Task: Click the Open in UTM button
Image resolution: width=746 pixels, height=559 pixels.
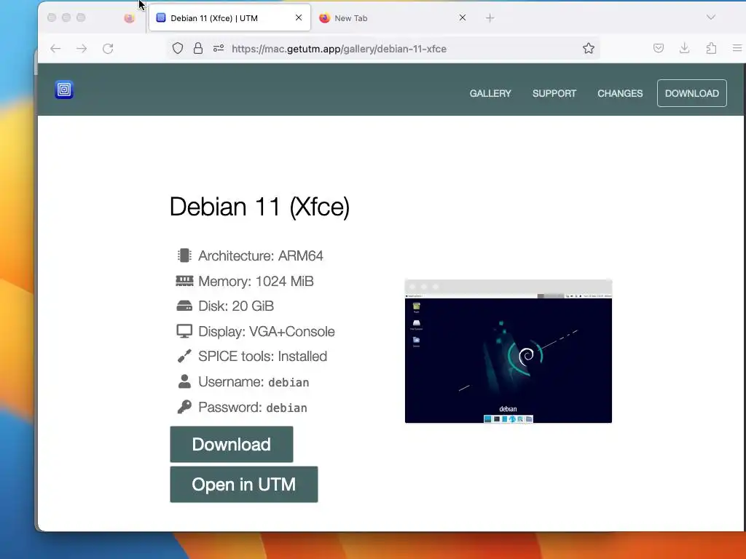Action: point(244,484)
